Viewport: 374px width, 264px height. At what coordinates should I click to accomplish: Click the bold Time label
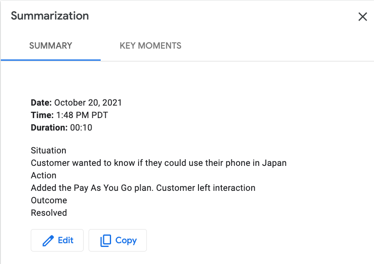[42, 115]
